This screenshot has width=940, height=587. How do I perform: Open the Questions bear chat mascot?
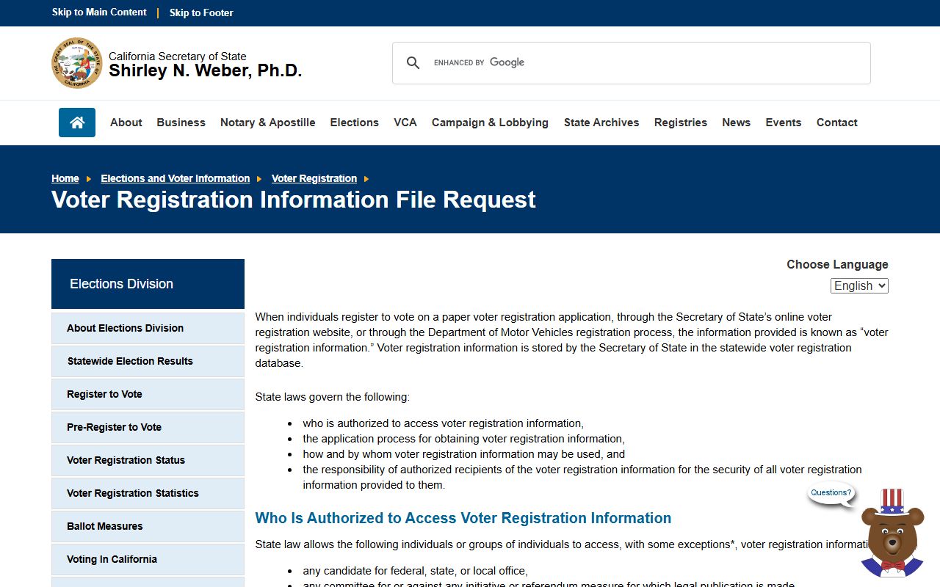click(x=892, y=533)
